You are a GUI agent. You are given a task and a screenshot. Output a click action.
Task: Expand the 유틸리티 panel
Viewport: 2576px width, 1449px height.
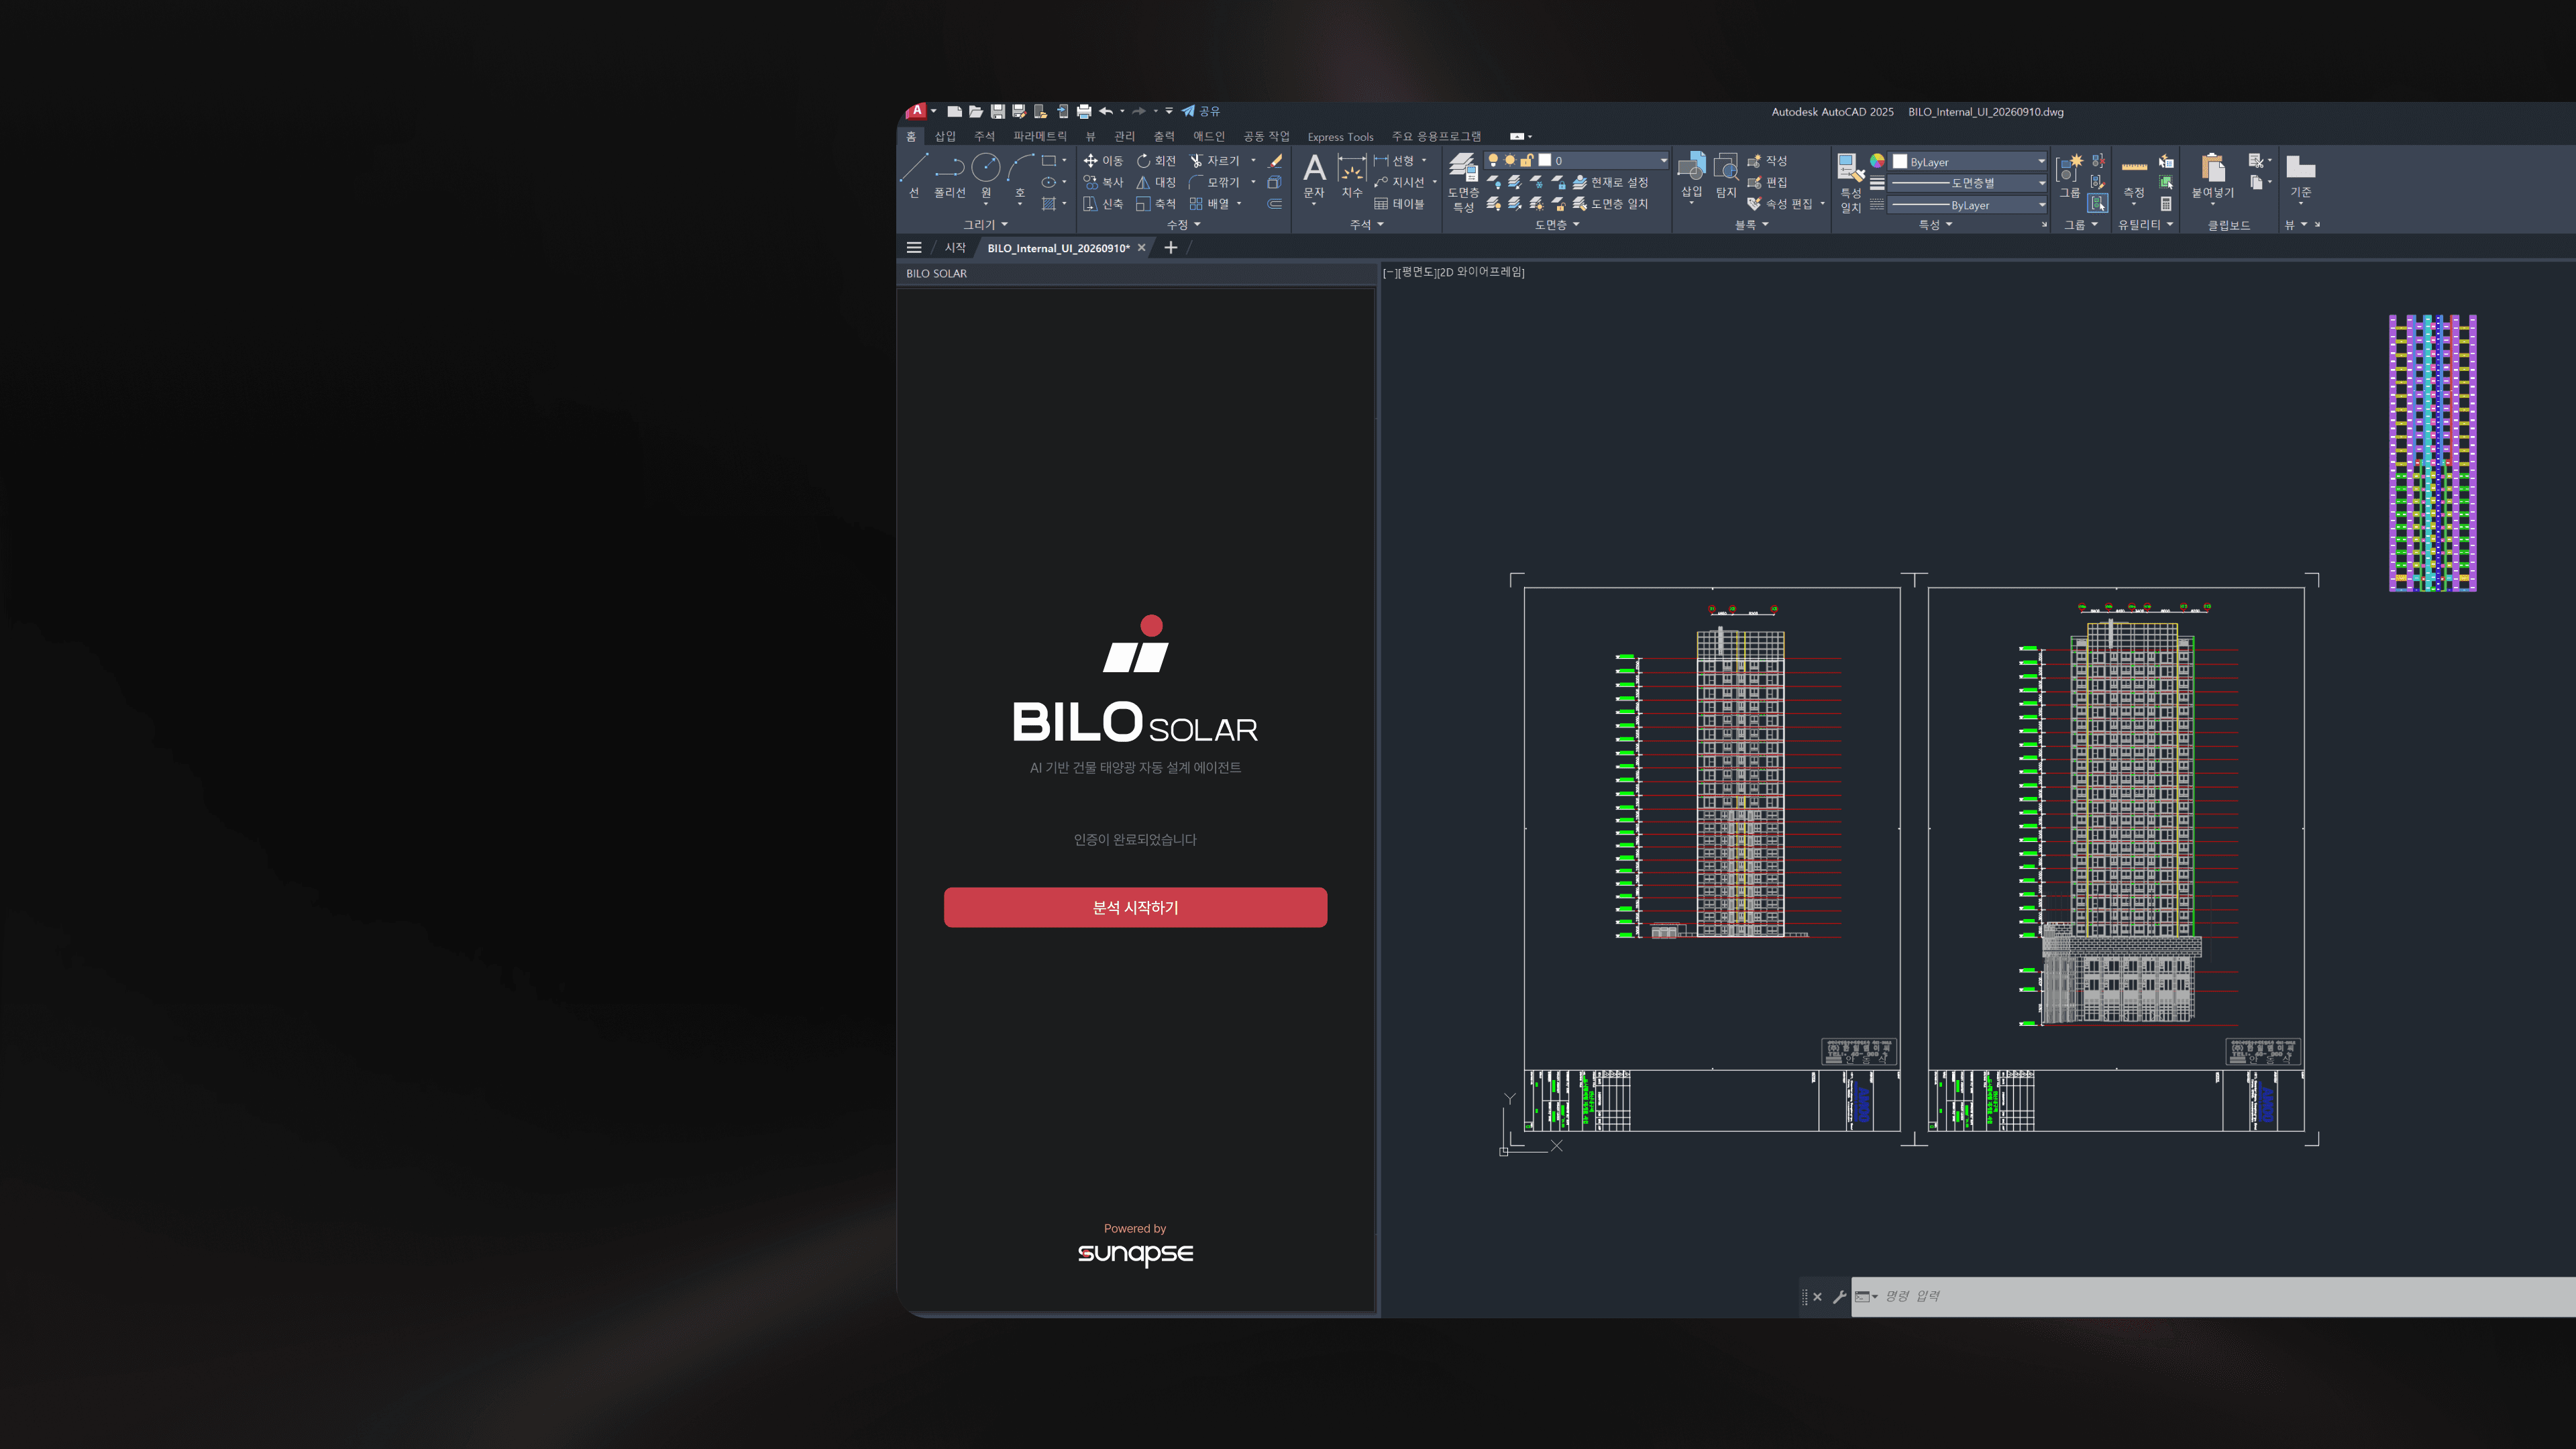pos(2145,225)
